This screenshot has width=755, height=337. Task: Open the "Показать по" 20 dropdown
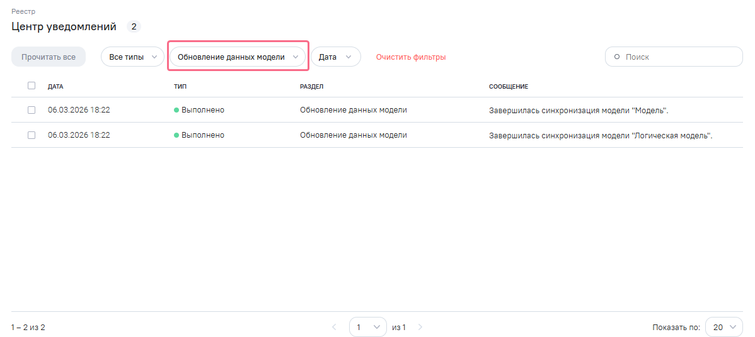(723, 328)
